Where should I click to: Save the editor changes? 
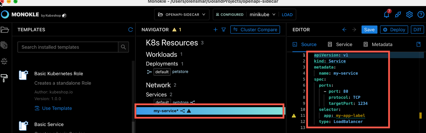pyautogui.click(x=369, y=30)
